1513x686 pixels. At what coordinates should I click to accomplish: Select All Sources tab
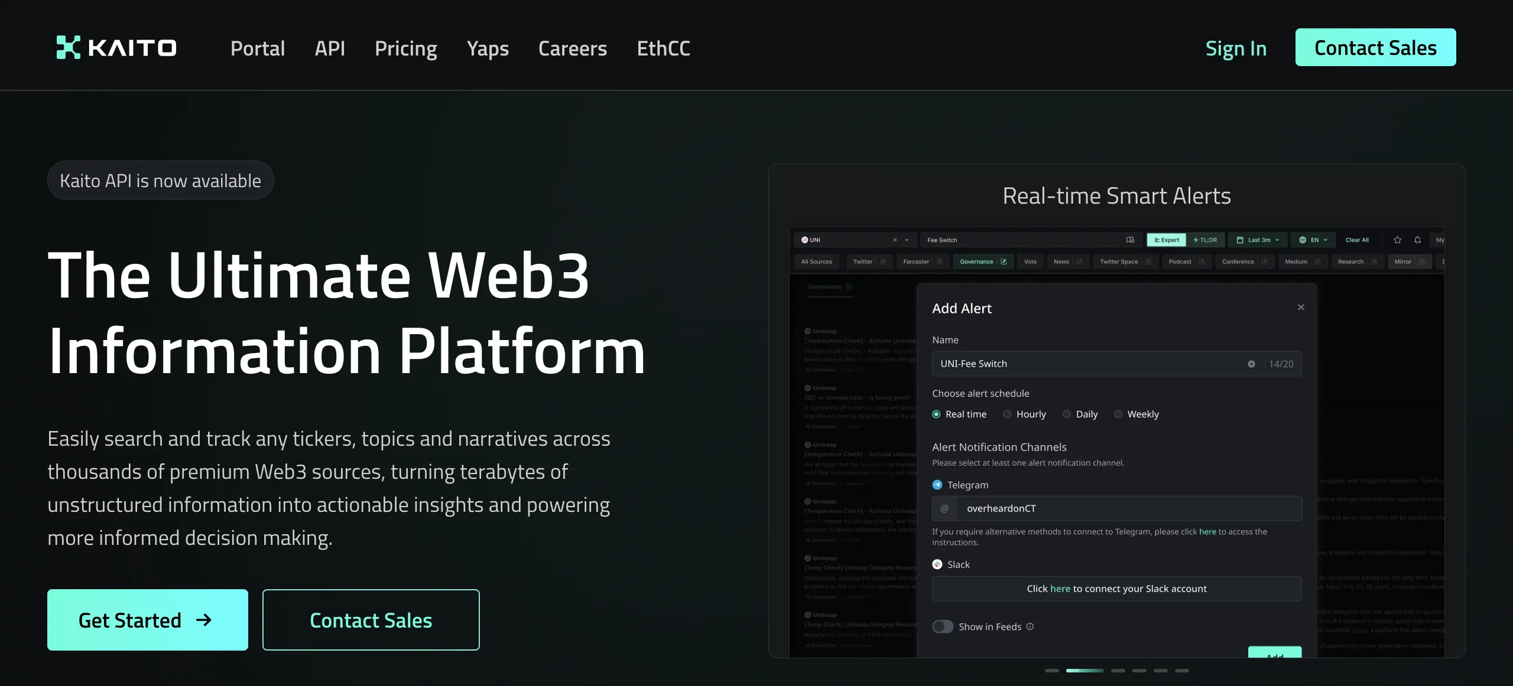[x=816, y=262]
